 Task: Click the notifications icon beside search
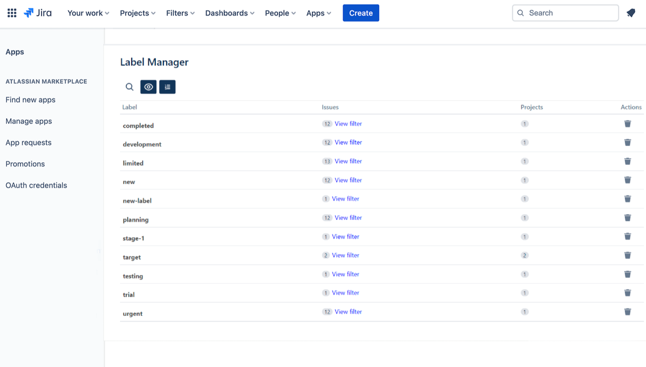[x=631, y=13]
